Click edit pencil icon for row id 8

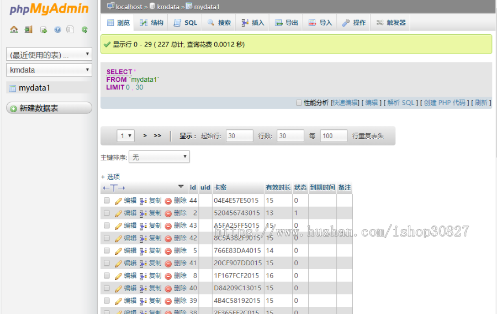(x=118, y=276)
